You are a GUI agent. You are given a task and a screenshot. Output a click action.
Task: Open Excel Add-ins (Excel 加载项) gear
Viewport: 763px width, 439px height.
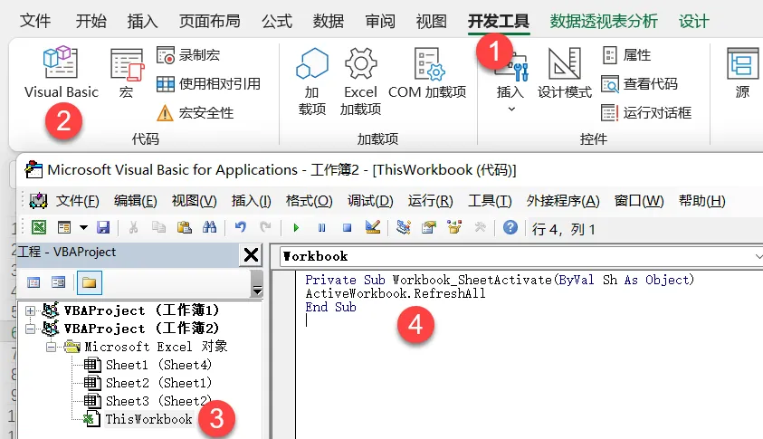click(x=360, y=81)
